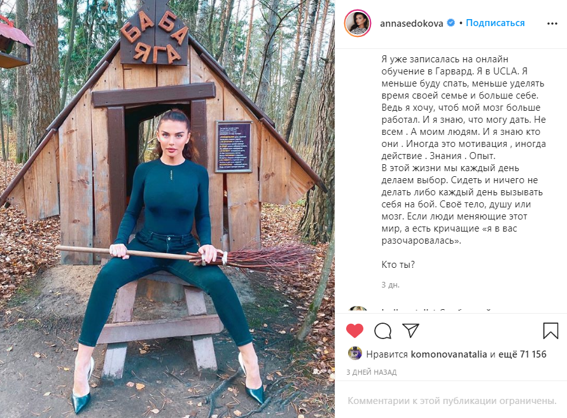Click the Баба Яга sign in the photo

pyautogui.click(x=155, y=38)
